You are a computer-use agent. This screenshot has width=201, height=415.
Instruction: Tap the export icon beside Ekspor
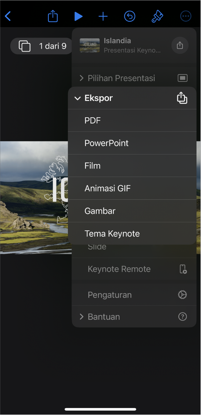182,98
